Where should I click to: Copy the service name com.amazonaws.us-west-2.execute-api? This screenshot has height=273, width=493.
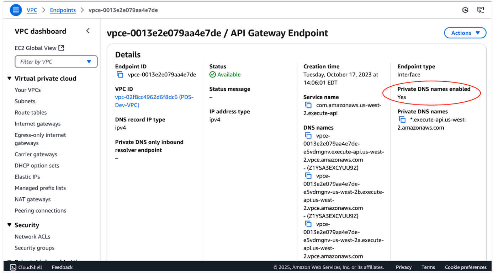pos(308,105)
